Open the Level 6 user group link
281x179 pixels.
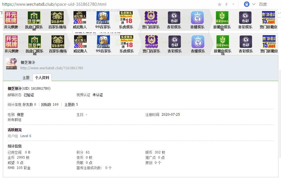click(26, 136)
